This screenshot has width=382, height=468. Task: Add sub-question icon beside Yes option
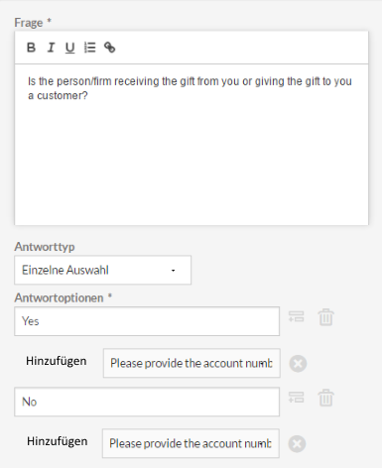coord(296,317)
